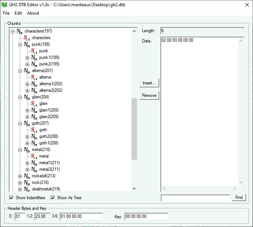Click the red S icon beside punk string
253x227 pixels.
point(34,51)
